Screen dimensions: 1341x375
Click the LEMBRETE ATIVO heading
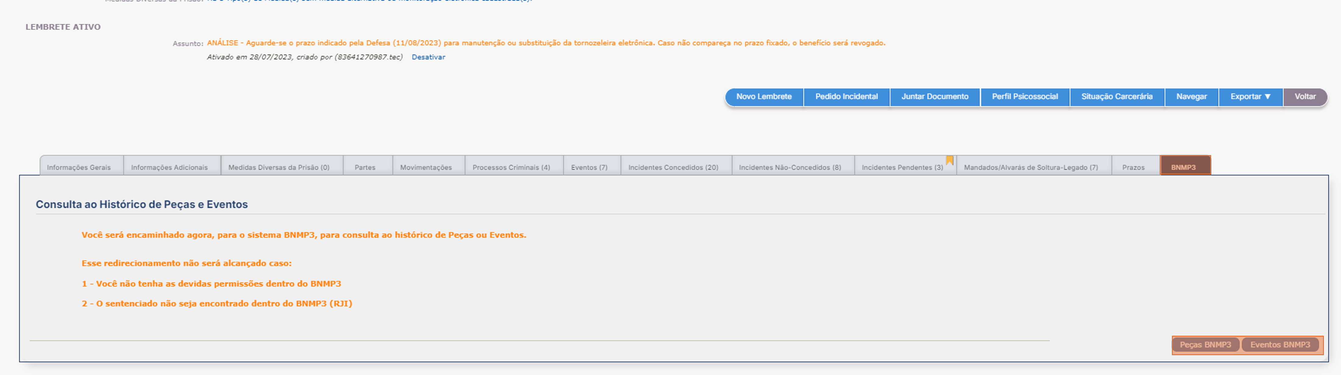[x=63, y=27]
